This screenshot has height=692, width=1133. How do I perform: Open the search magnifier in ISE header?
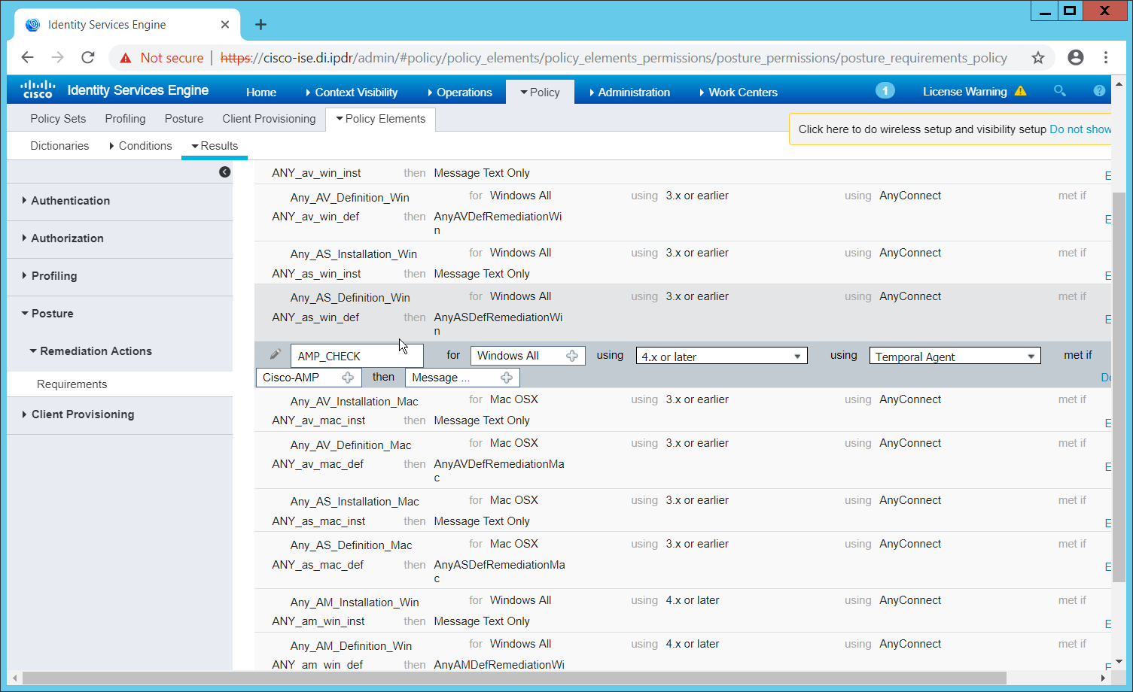pos(1059,91)
